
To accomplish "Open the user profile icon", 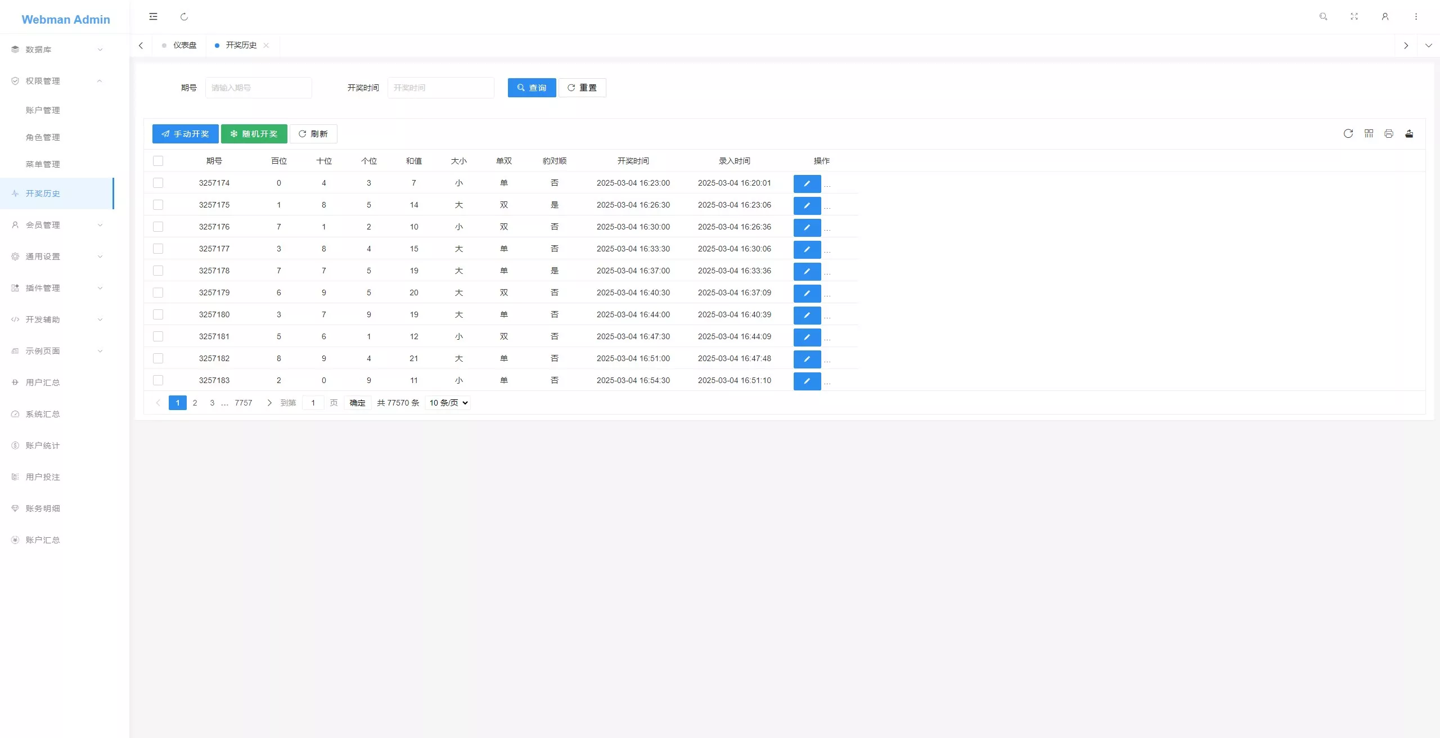I will [1385, 17].
